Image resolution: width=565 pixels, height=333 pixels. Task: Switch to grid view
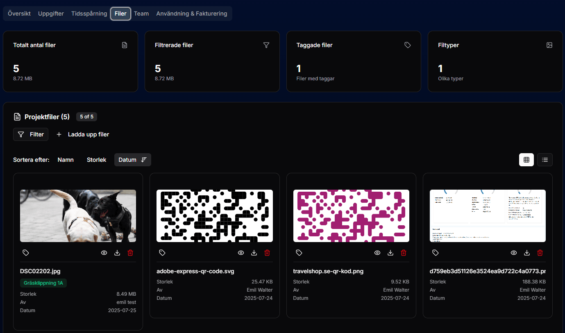pyautogui.click(x=526, y=160)
